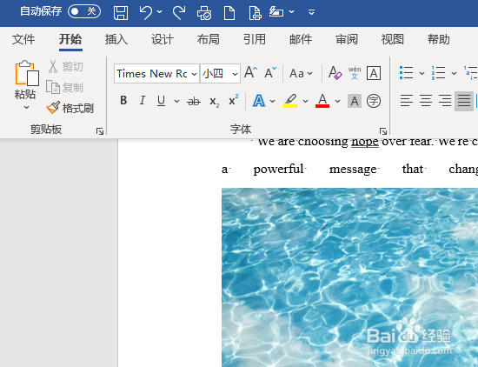The width and height of the screenshot is (478, 367).
Task: Highlight text with yellow marker
Action: point(290,101)
